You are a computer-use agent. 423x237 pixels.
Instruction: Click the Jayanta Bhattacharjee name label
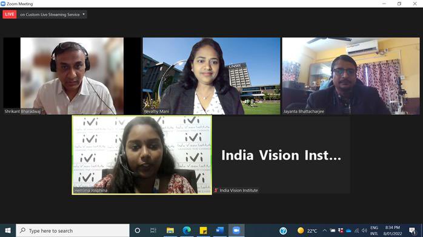click(x=304, y=111)
